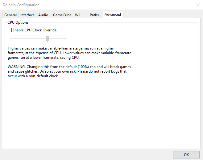Enable the CPU Clock Override checkbox
The width and height of the screenshot is (203, 160).
pos(10,30)
